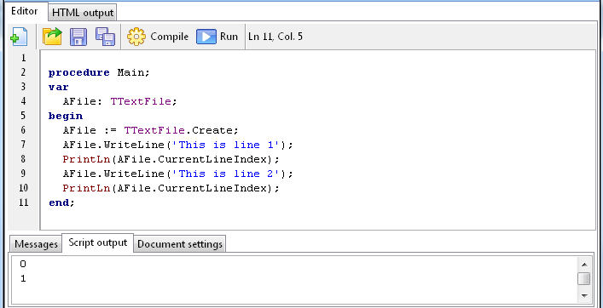Click the 'end;' keyword on line 11
Viewport: 603px width, 308px height.
tap(61, 202)
